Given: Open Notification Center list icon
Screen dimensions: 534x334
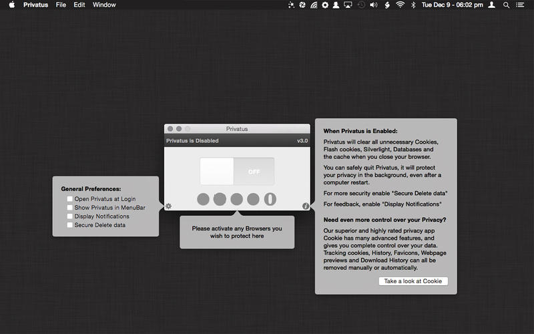Looking at the screenshot, I should coord(520,5).
